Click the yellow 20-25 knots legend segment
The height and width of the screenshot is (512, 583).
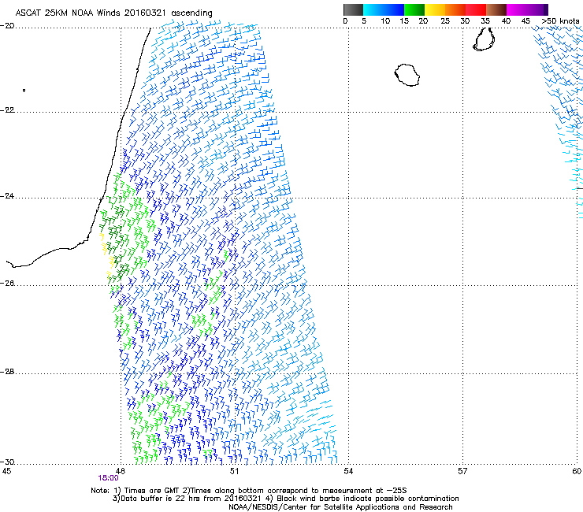pos(435,9)
